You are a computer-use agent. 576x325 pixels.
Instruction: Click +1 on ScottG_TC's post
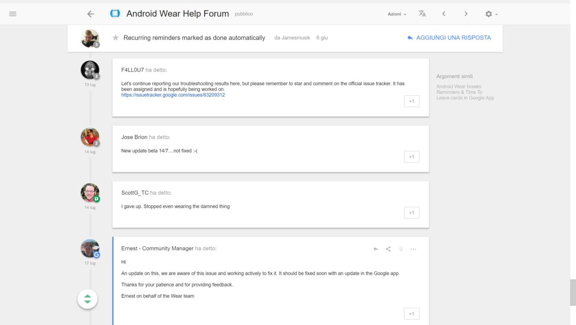411,213
